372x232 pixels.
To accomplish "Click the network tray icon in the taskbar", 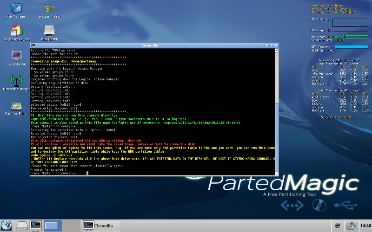I will [337, 226].
